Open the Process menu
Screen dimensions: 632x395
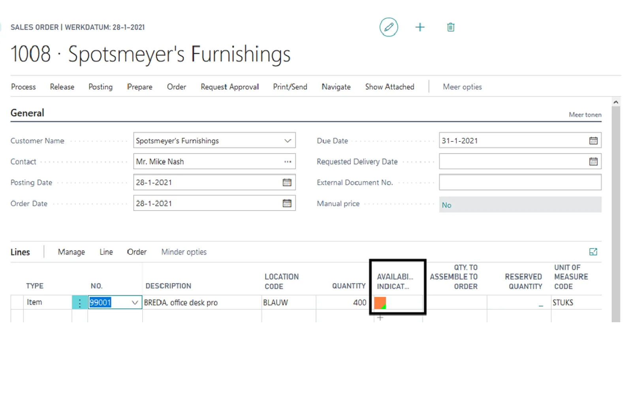(x=23, y=87)
